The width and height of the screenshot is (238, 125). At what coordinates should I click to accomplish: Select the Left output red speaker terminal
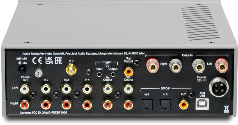222,65
